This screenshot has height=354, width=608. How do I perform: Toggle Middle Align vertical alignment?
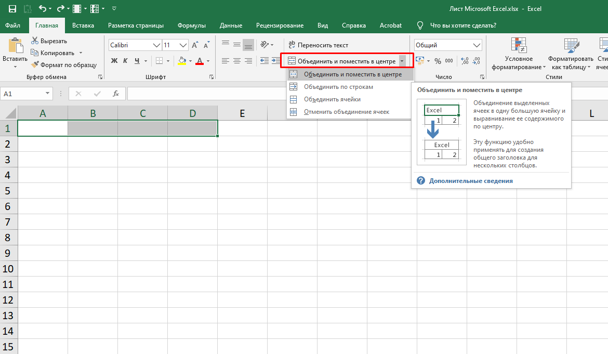point(237,45)
